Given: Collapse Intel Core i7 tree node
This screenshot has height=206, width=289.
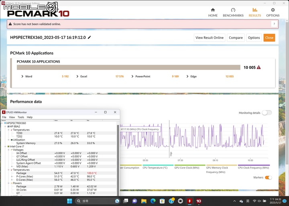Looking at the screenshot, I should coord(6,147).
